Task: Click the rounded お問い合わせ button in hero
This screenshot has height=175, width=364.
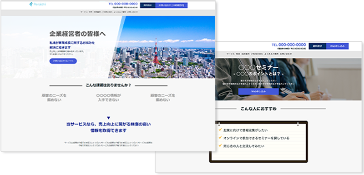Action: coord(63,61)
